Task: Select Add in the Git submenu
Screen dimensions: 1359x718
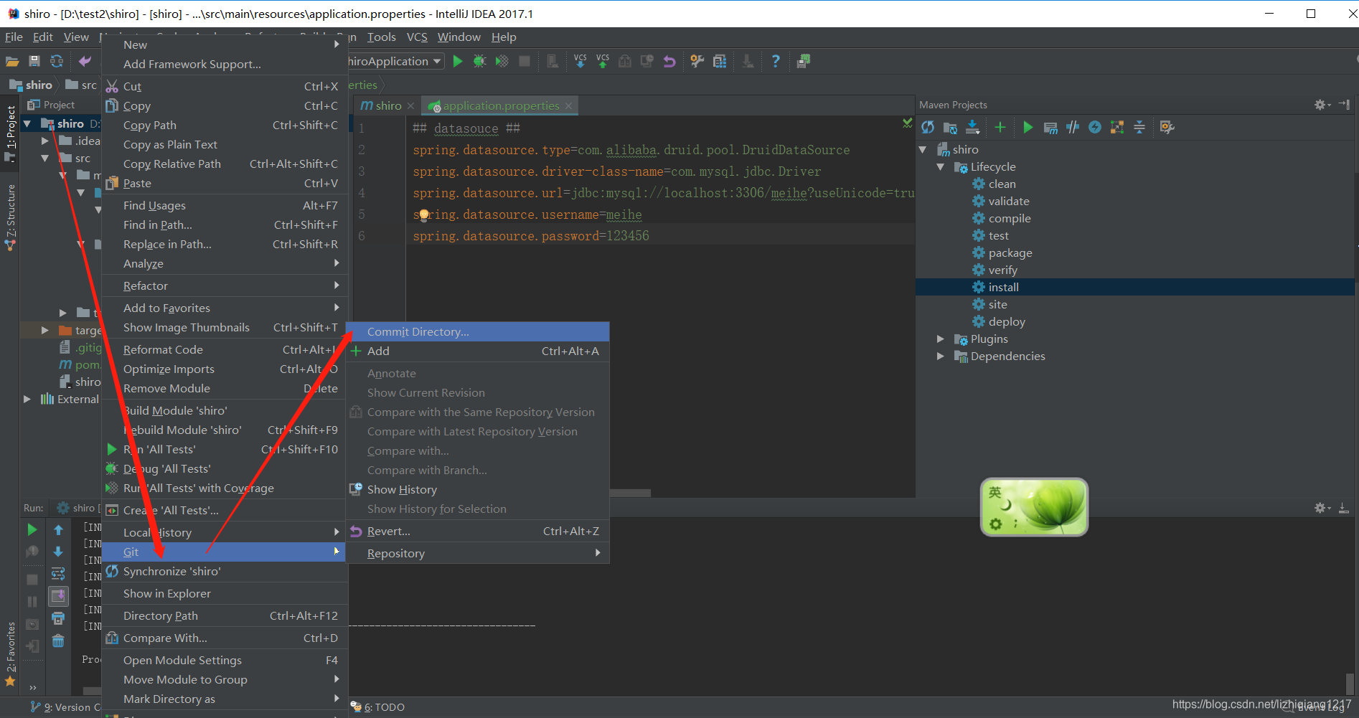Action: coord(478,351)
